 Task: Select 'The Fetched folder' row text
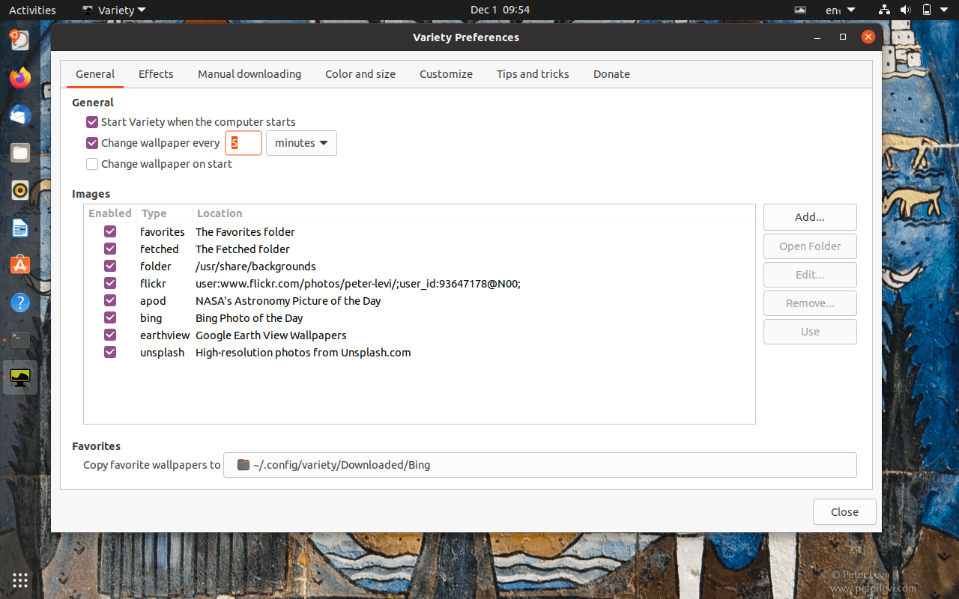(x=243, y=249)
